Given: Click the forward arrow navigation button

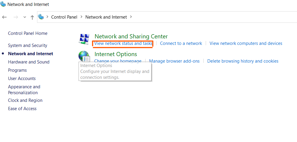Looking at the screenshot, I should (16, 17).
